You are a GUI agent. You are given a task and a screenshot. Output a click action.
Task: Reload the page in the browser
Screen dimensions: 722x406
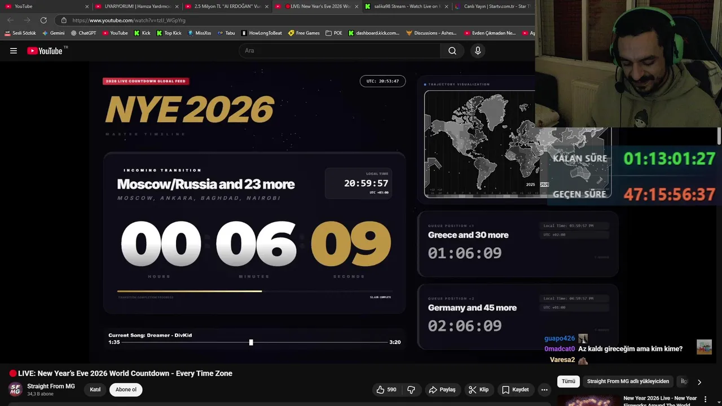(43, 20)
